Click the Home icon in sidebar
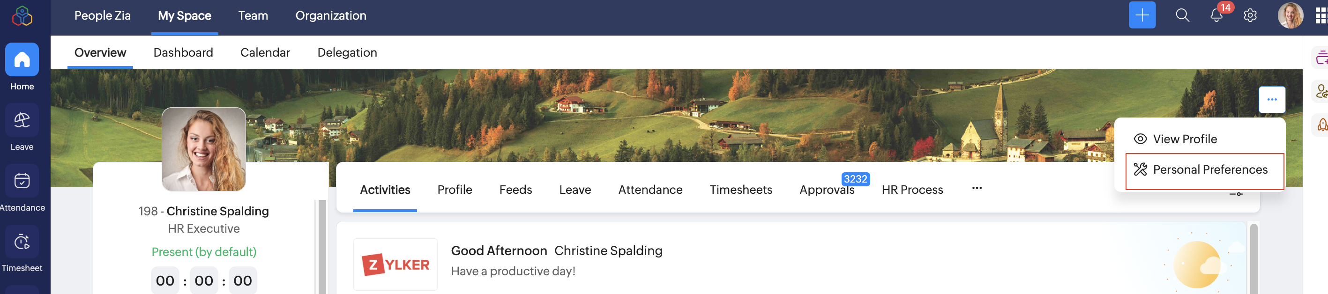 pyautogui.click(x=22, y=60)
